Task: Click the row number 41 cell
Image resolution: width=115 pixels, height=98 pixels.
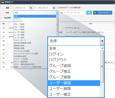Action: click(x=4, y=62)
